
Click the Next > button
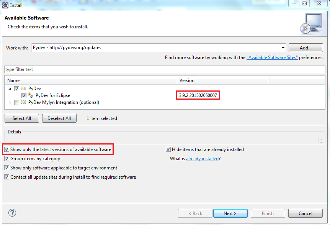[230, 214]
